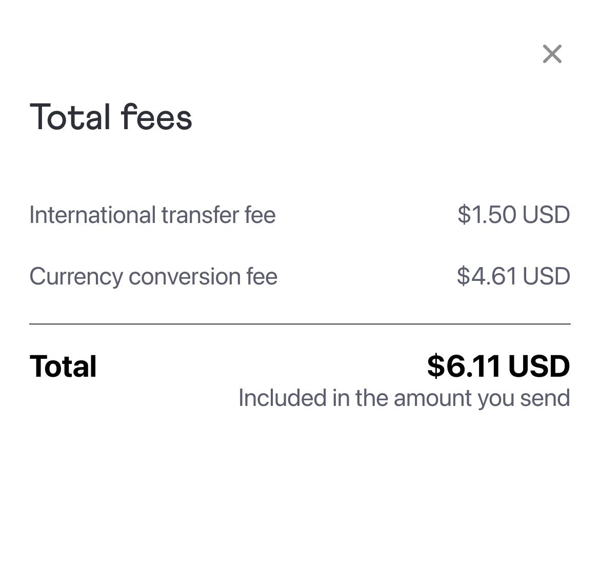Image resolution: width=600 pixels, height=572 pixels.
Task: Click the divider line above Total
Action: pos(300,324)
